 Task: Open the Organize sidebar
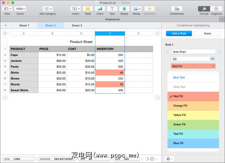[x=217, y=9]
